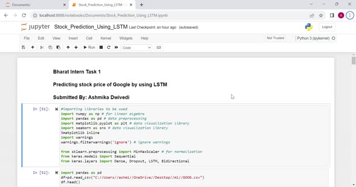Open the Kernel menu
This screenshot has width=356, height=187.
(106, 38)
